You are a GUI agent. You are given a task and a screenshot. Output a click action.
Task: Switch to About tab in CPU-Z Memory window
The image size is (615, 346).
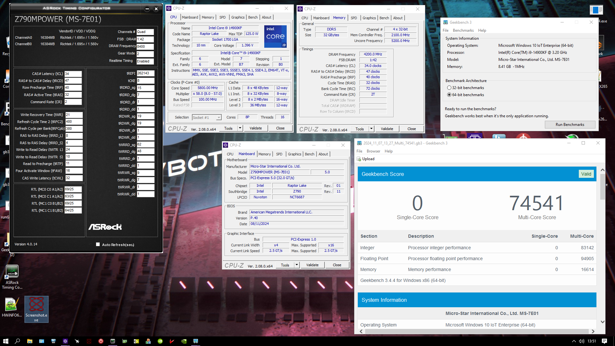click(x=398, y=18)
